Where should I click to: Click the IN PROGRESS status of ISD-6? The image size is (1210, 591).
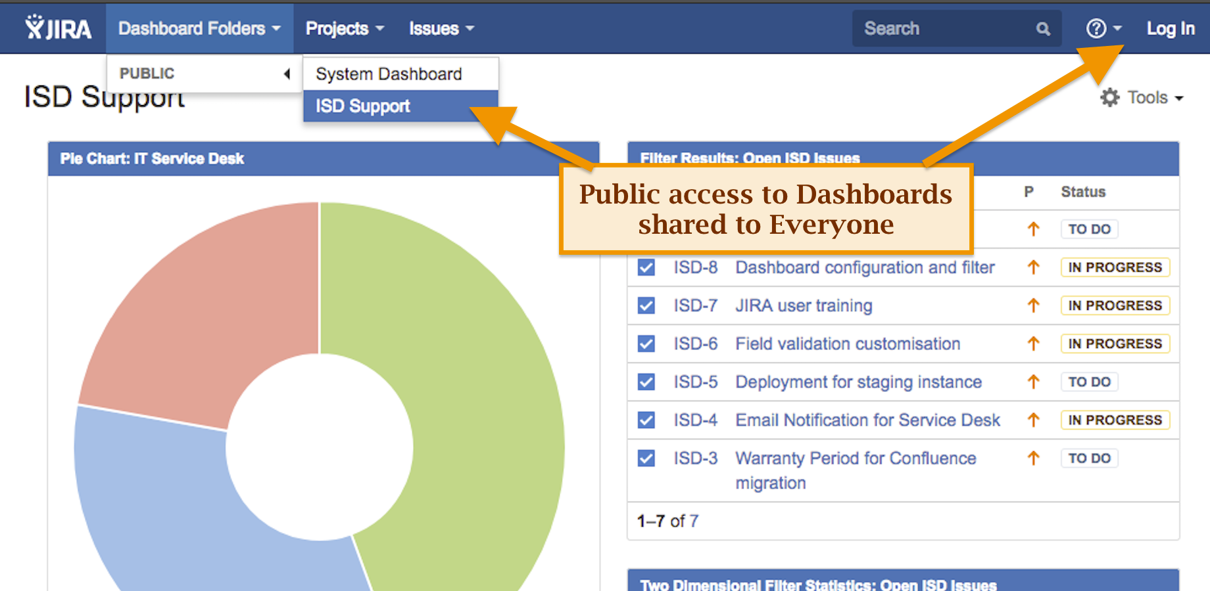1115,343
